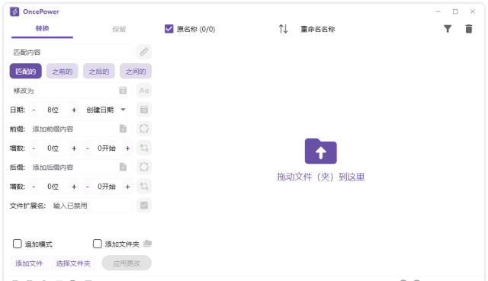Click the 应用更改 button
488x281 pixels.
[x=127, y=263]
